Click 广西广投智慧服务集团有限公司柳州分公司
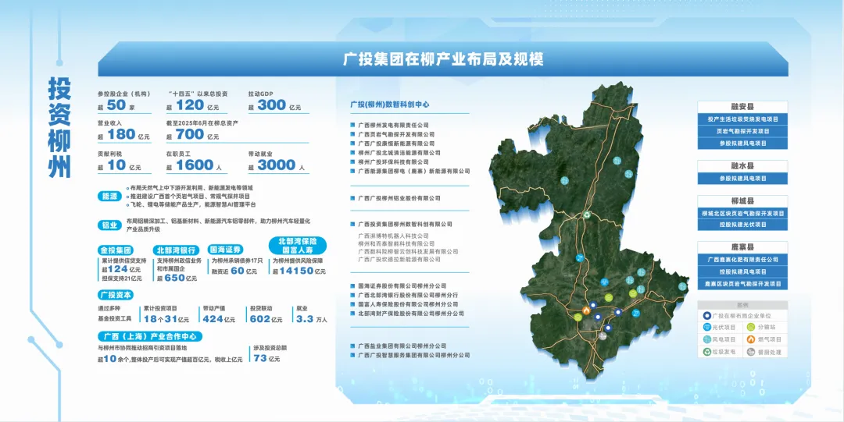The image size is (844, 422). (x=414, y=356)
